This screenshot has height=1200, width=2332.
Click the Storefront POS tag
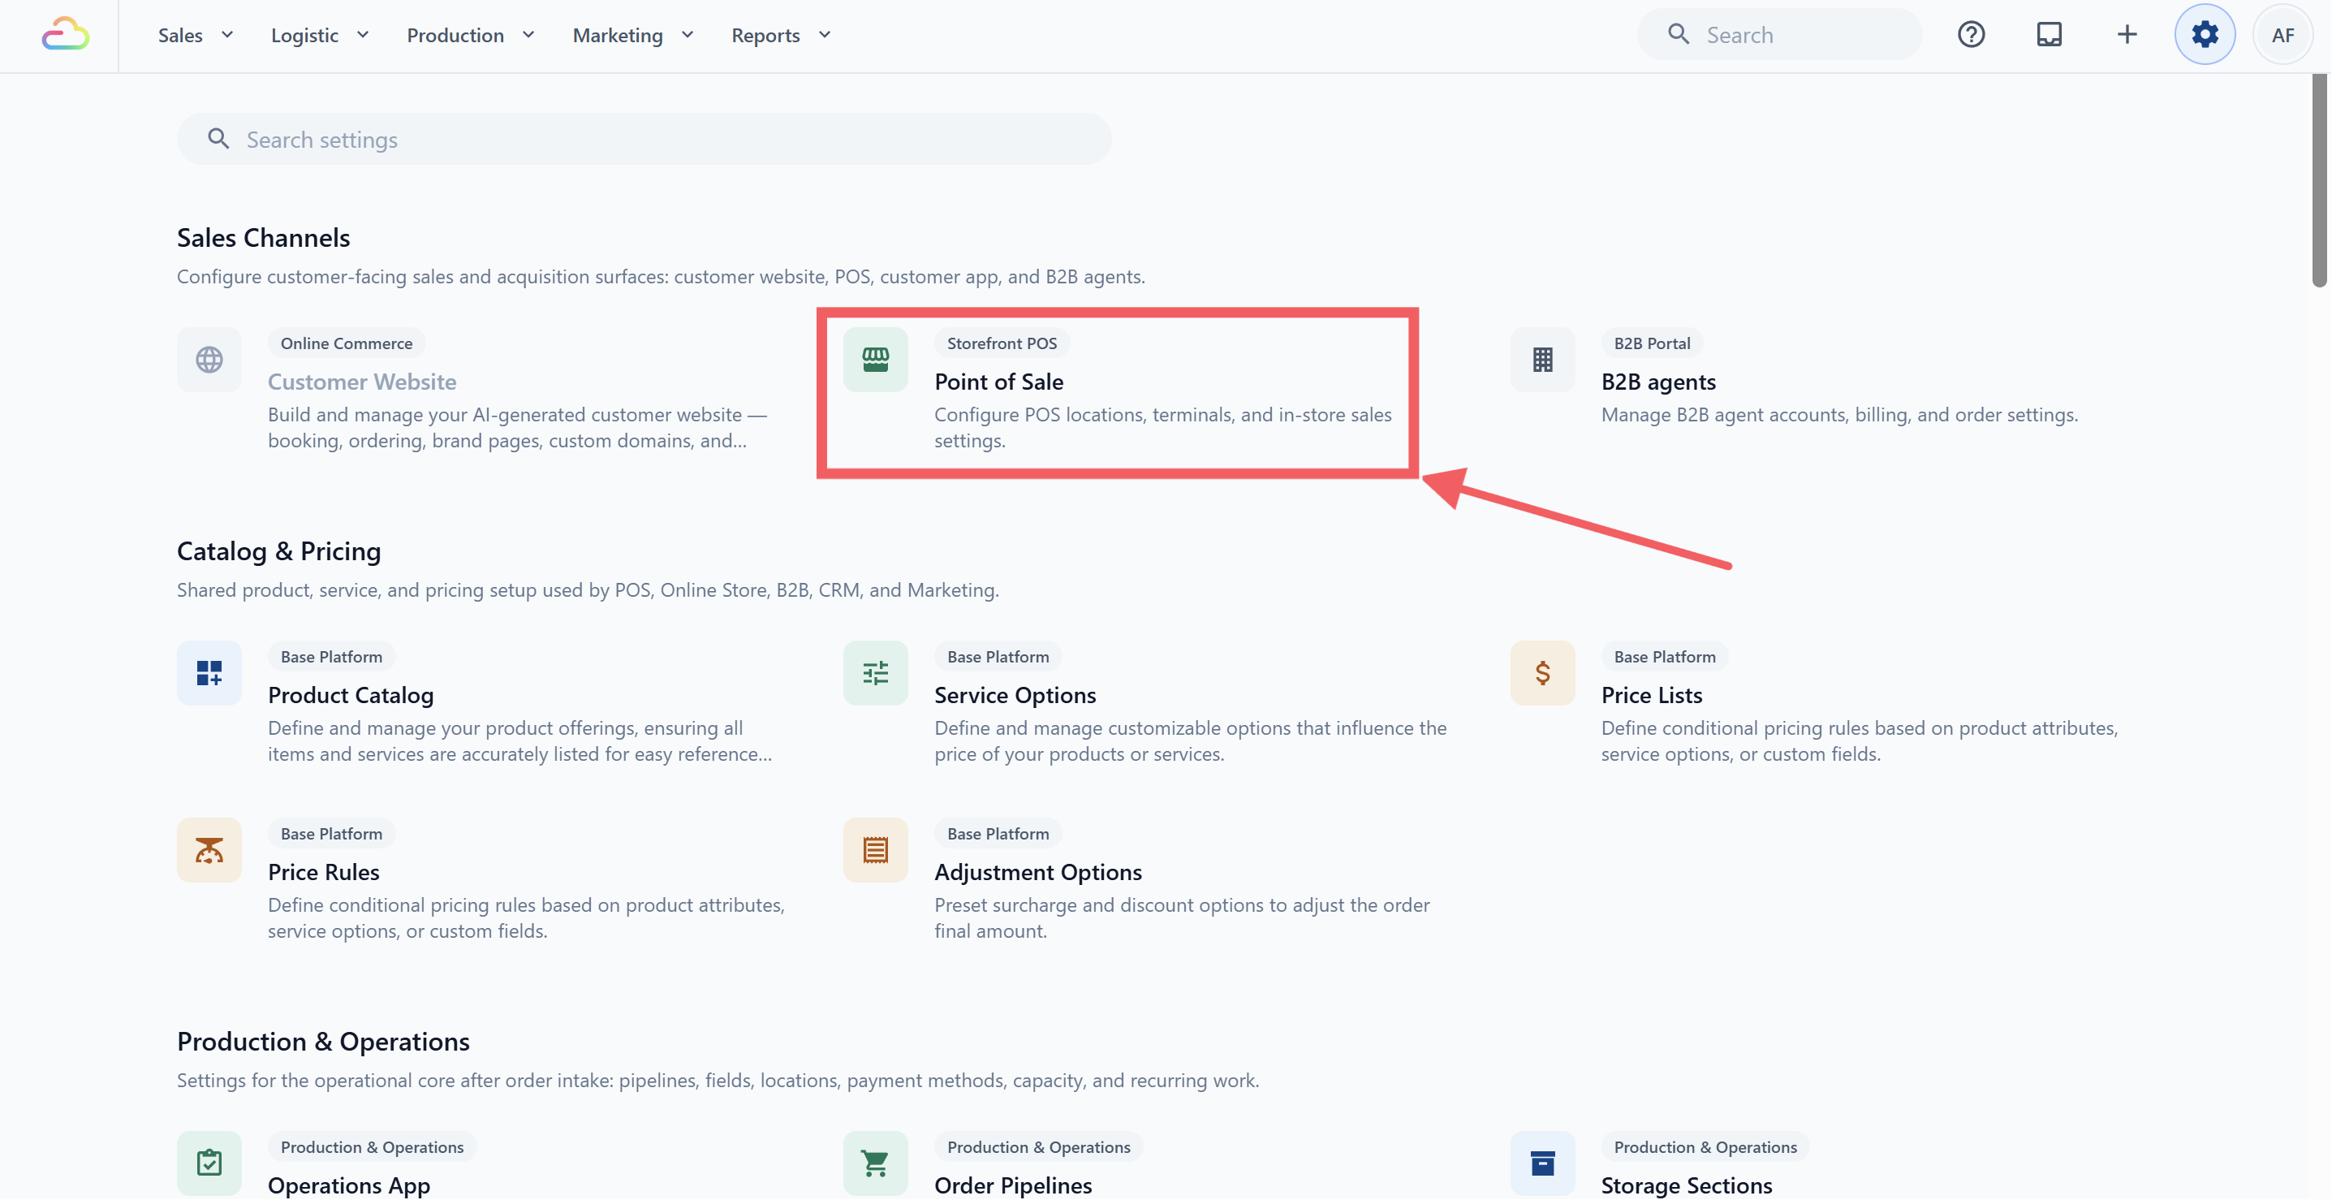point(1002,343)
